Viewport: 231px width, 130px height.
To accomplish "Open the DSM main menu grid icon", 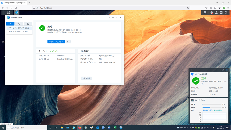I will coord(9,12).
